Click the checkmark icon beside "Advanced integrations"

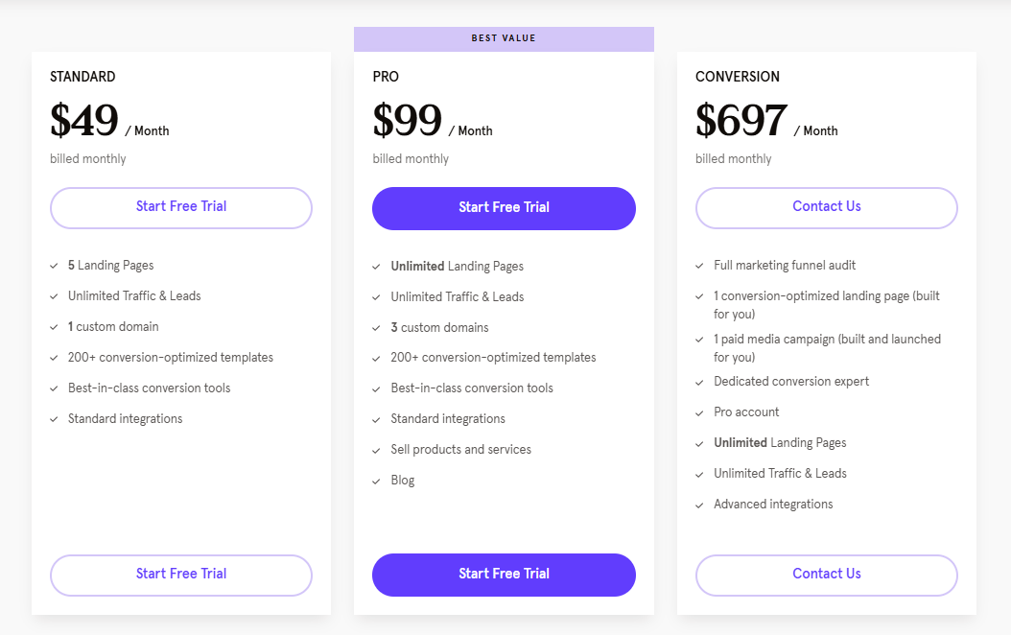click(x=700, y=505)
